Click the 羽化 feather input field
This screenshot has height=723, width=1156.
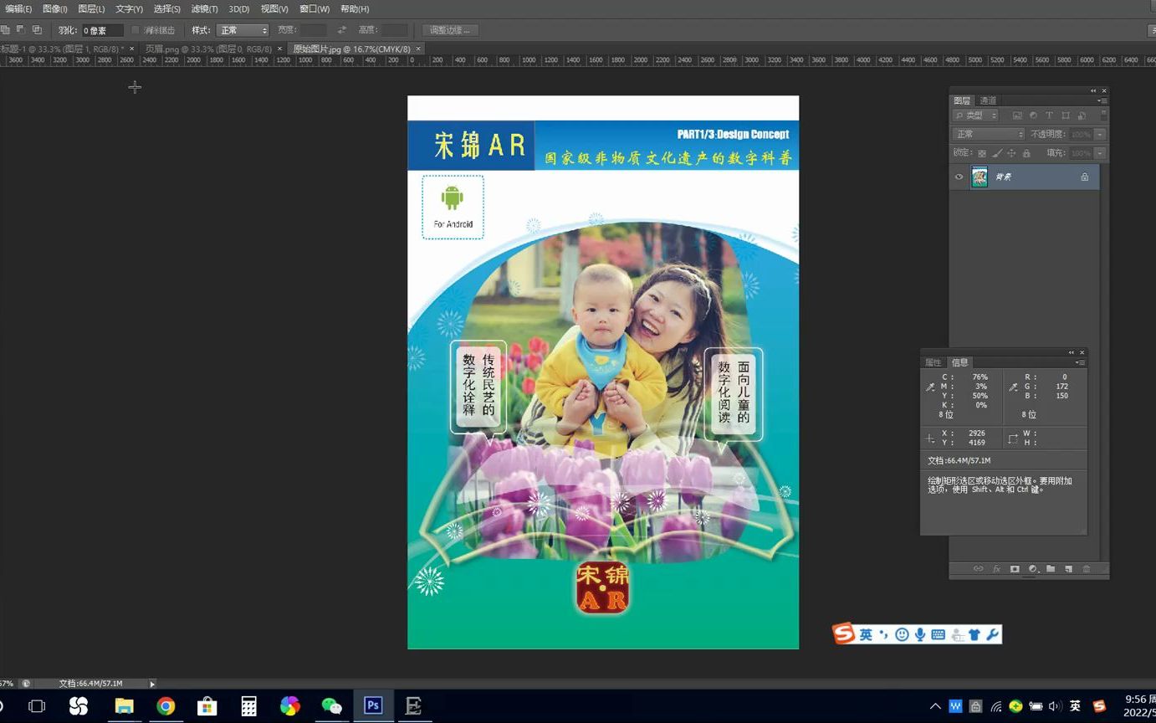click(101, 30)
